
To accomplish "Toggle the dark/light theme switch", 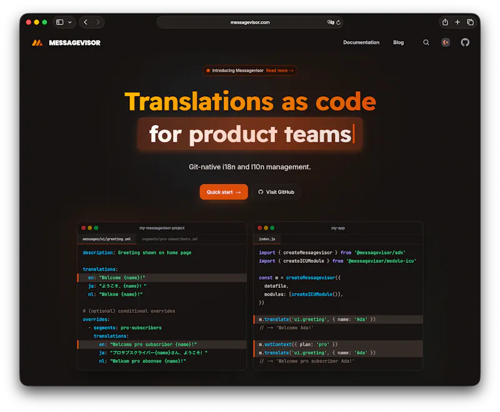I will (x=446, y=42).
